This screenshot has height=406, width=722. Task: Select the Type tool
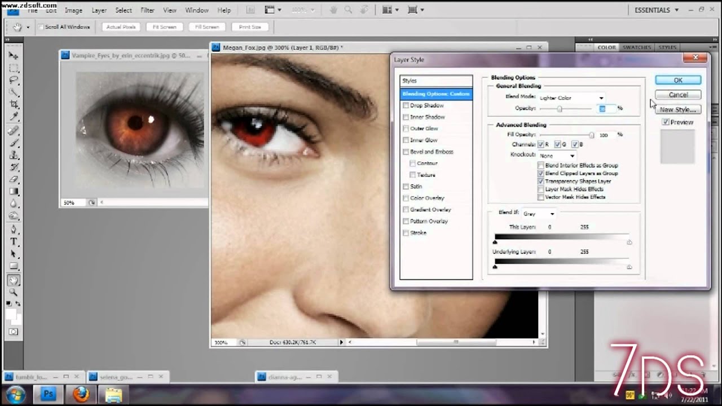(14, 242)
